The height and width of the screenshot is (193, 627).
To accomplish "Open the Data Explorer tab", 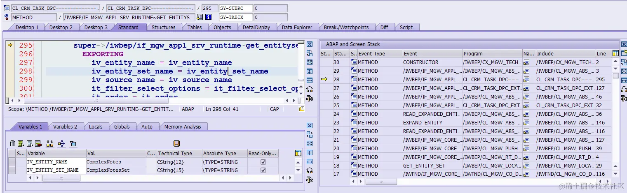I will [x=297, y=27].
